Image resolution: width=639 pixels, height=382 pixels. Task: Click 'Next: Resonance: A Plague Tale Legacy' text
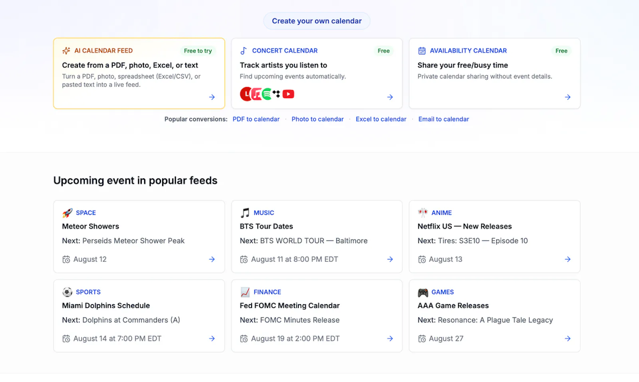[485, 320]
